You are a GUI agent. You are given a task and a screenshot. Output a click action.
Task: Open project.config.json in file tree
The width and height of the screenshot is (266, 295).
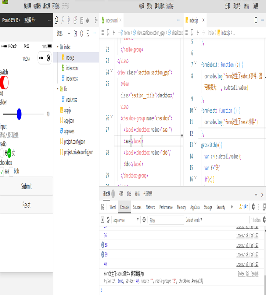click(x=74, y=141)
